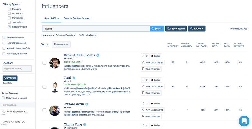
Task: Uncheck the Active Influencers checkbox
Action: 4,38
